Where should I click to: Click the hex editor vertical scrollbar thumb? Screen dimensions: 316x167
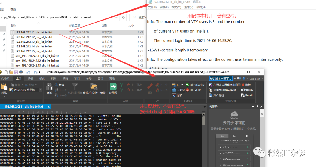click(x=204, y=121)
